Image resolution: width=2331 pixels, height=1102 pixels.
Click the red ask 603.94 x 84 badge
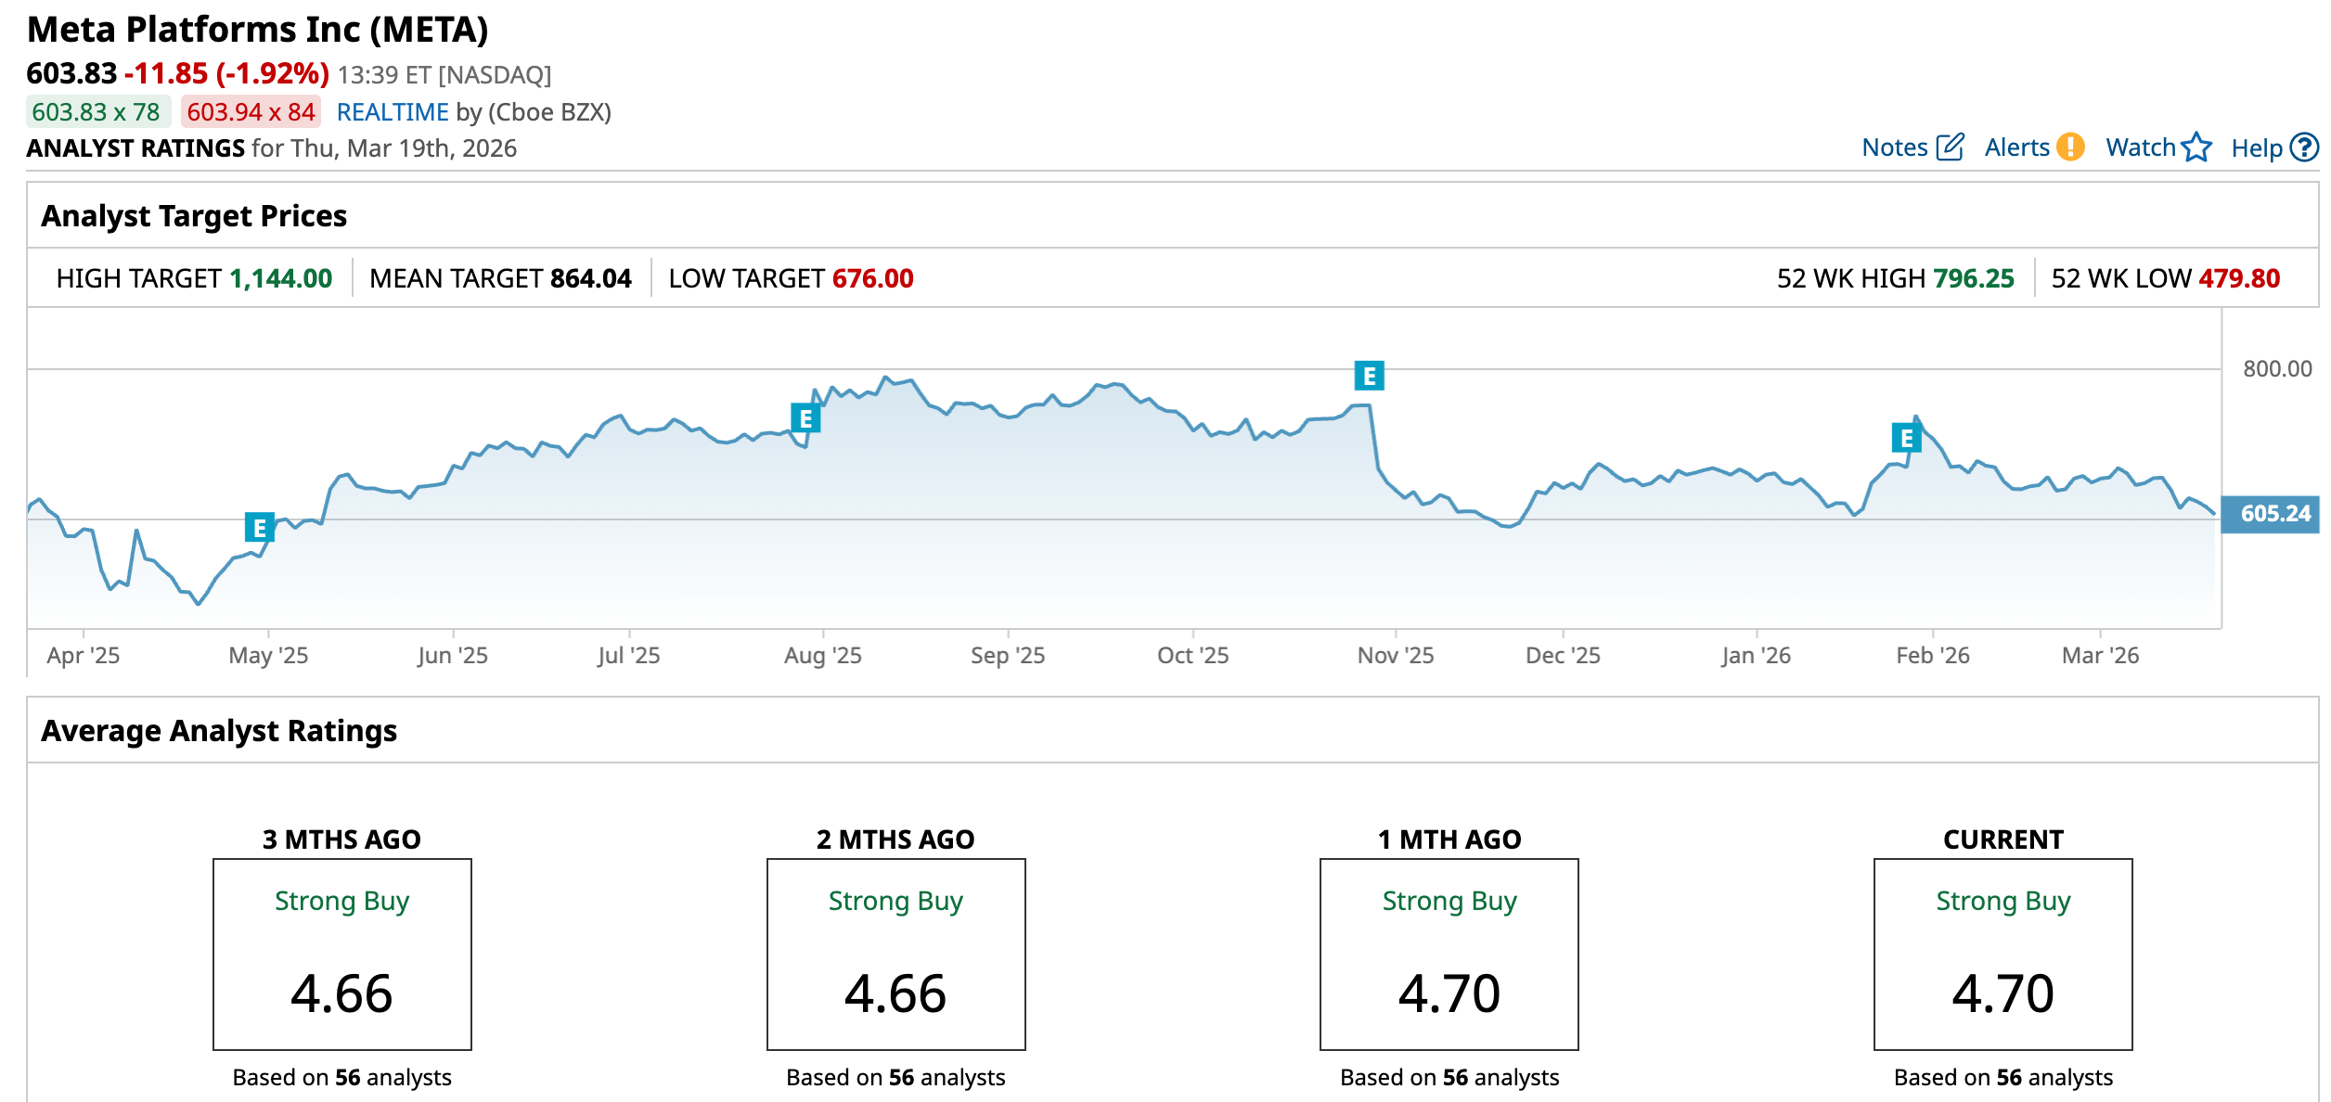[x=251, y=112]
